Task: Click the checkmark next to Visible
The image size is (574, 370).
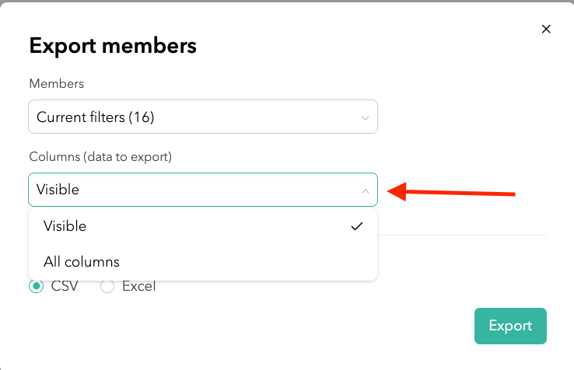Action: click(357, 226)
